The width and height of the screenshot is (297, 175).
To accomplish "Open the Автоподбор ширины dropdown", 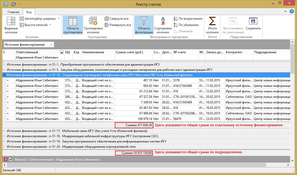I will [59, 19].
